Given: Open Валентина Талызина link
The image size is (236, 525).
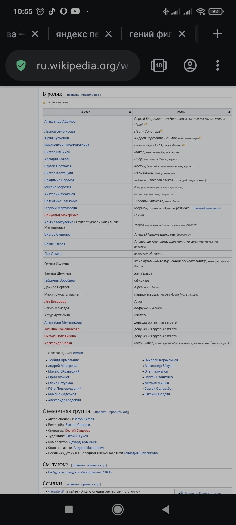Looking at the screenshot, I should (x=61, y=201).
